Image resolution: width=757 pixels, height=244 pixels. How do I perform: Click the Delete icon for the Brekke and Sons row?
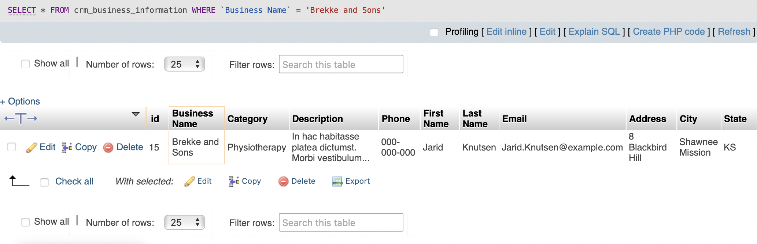point(108,147)
